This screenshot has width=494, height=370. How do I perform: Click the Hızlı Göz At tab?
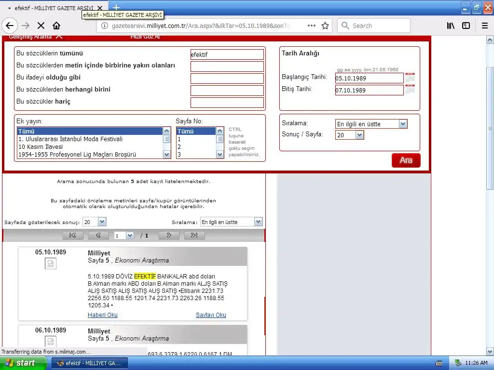click(x=145, y=37)
